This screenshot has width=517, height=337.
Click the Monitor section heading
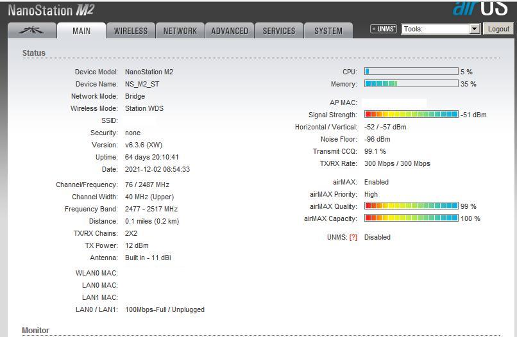(x=36, y=331)
